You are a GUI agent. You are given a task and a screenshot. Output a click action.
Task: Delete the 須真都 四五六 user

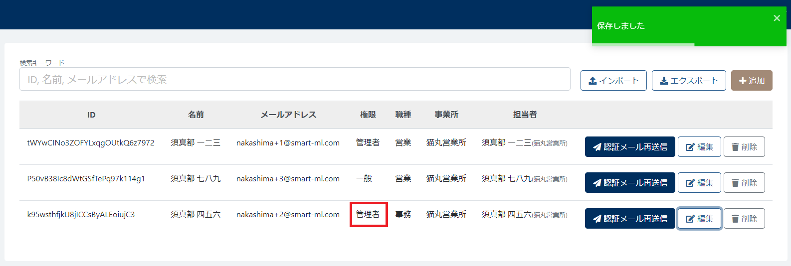(744, 219)
